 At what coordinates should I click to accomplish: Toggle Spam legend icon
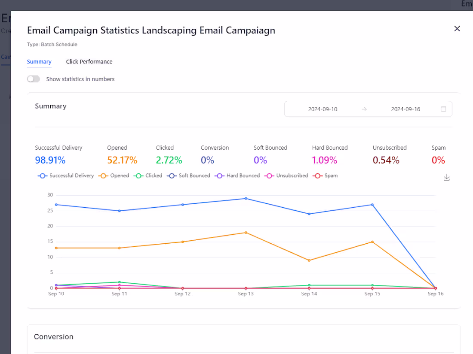tap(317, 176)
